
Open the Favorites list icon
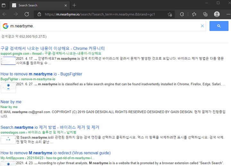(194, 14)
